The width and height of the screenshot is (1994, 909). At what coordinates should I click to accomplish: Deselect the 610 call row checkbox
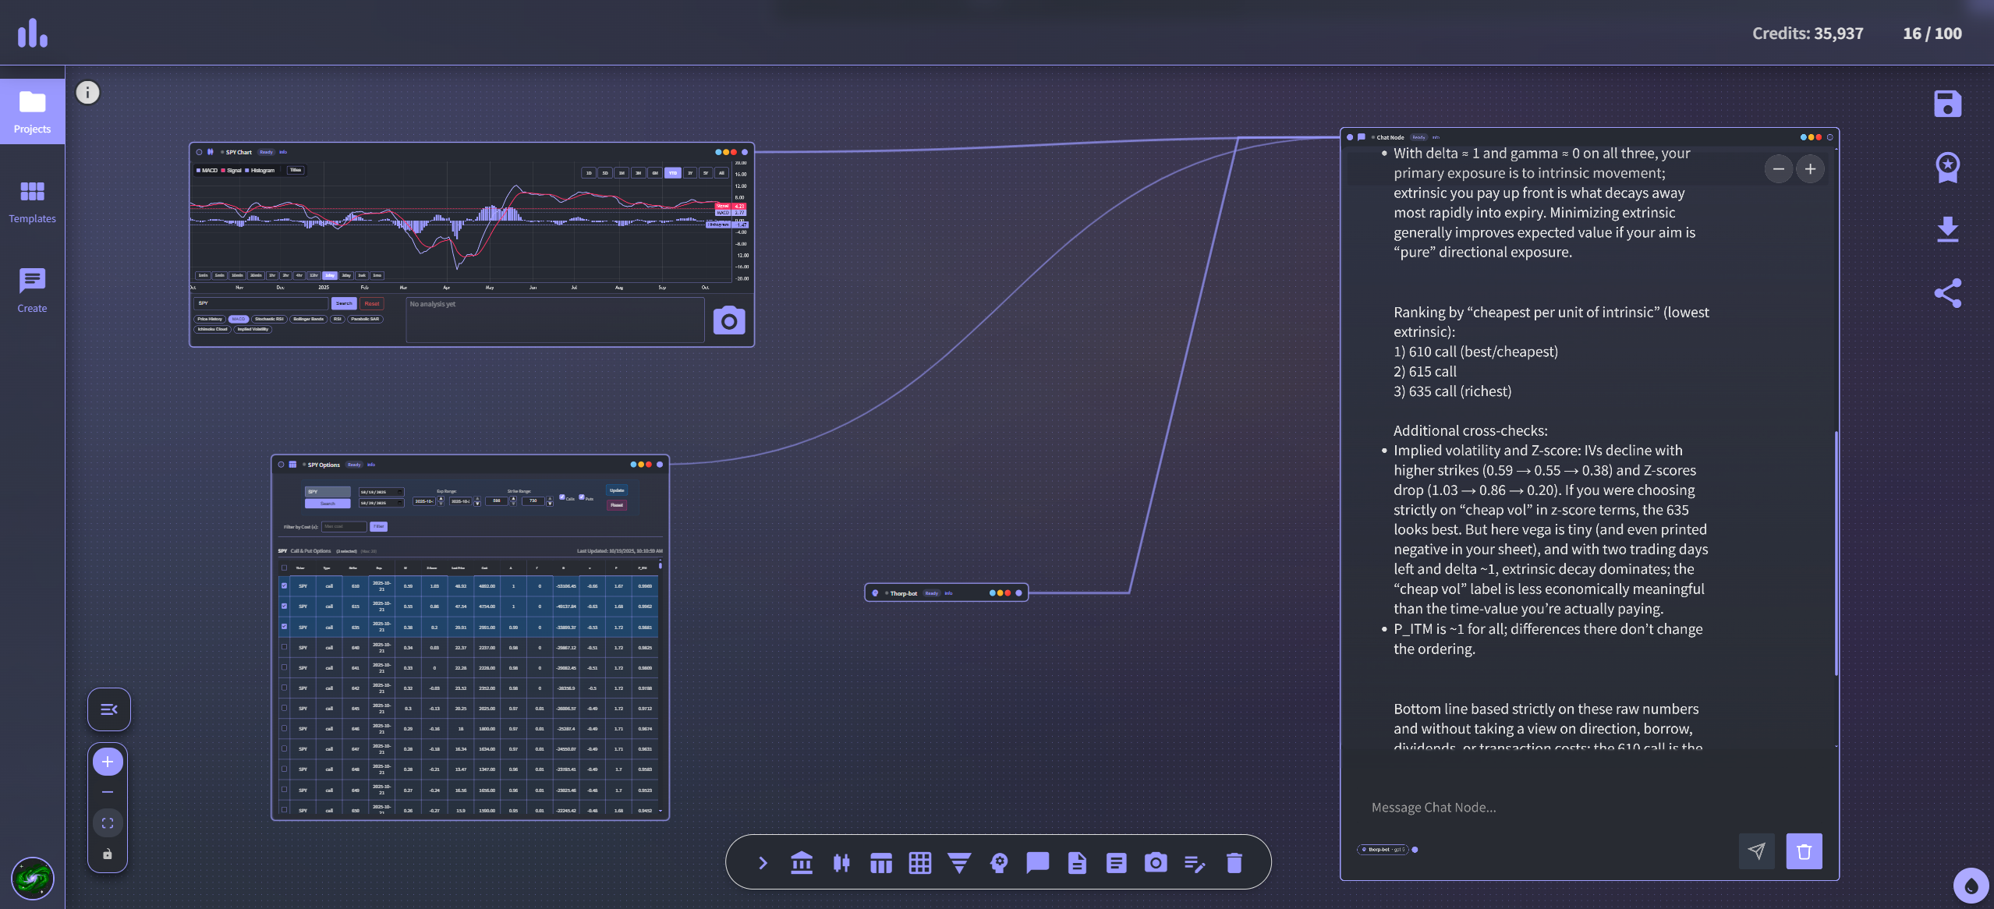(x=283, y=586)
